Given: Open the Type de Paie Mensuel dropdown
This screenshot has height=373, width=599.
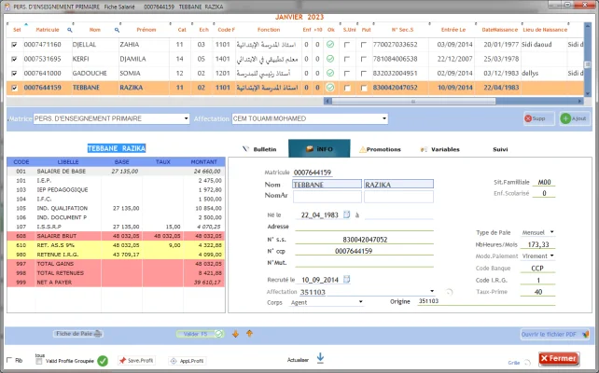Looking at the screenshot, I should (551, 231).
